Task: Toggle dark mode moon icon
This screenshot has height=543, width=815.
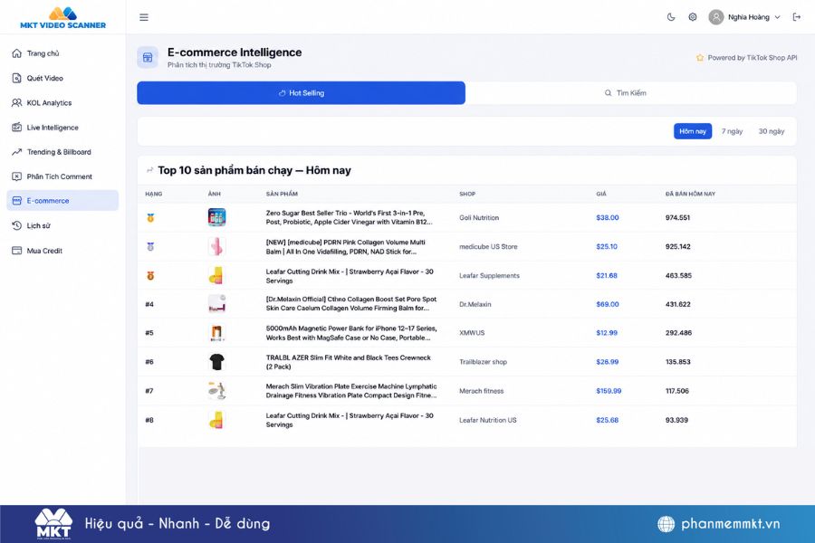Action: (x=671, y=17)
